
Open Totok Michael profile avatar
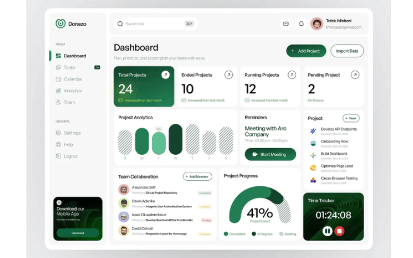point(316,24)
